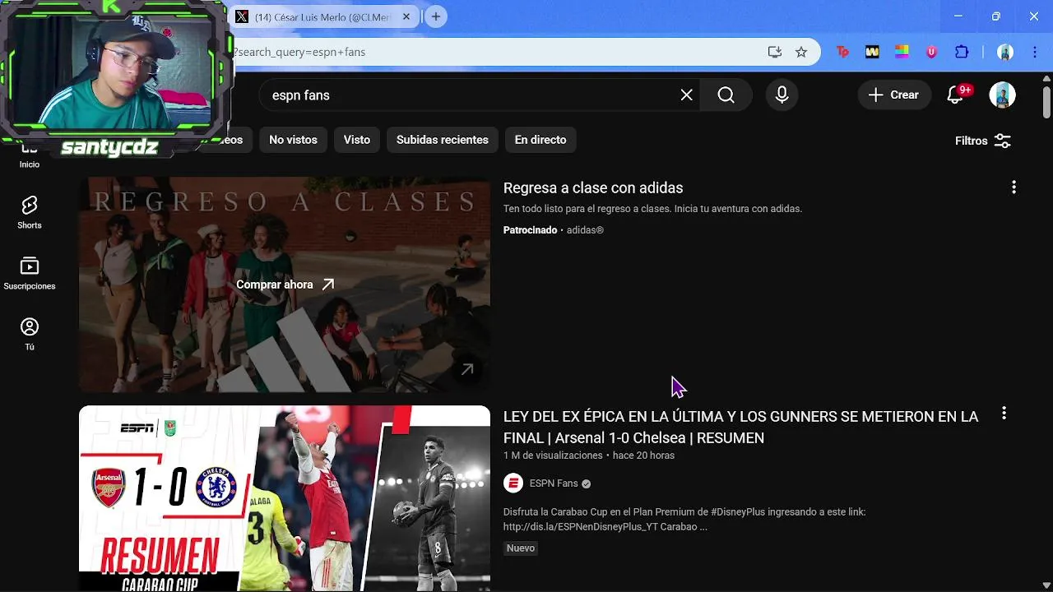
Task: Bookmark this page with the star icon
Action: 801,52
